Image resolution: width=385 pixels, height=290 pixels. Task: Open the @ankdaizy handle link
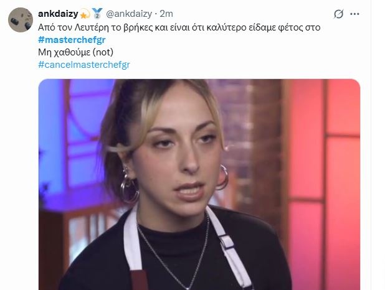(129, 14)
